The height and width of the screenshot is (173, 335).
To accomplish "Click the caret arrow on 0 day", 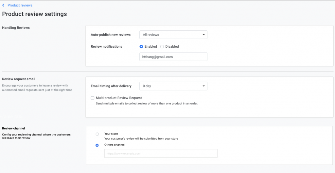I will pyautogui.click(x=203, y=86).
